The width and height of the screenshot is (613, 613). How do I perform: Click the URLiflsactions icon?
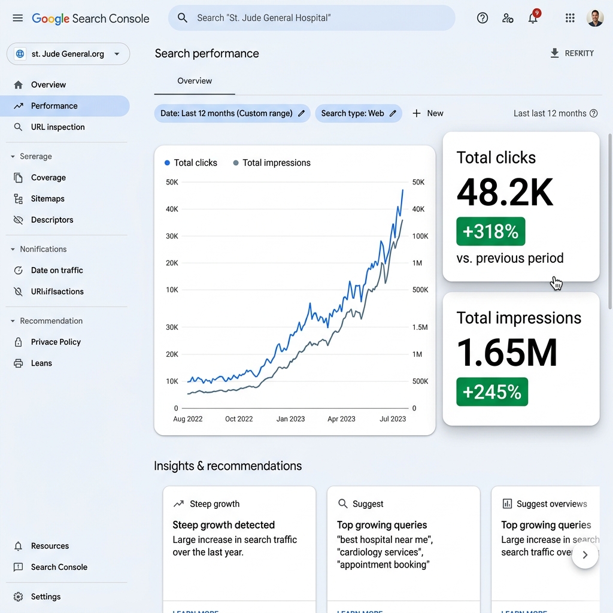(18, 292)
